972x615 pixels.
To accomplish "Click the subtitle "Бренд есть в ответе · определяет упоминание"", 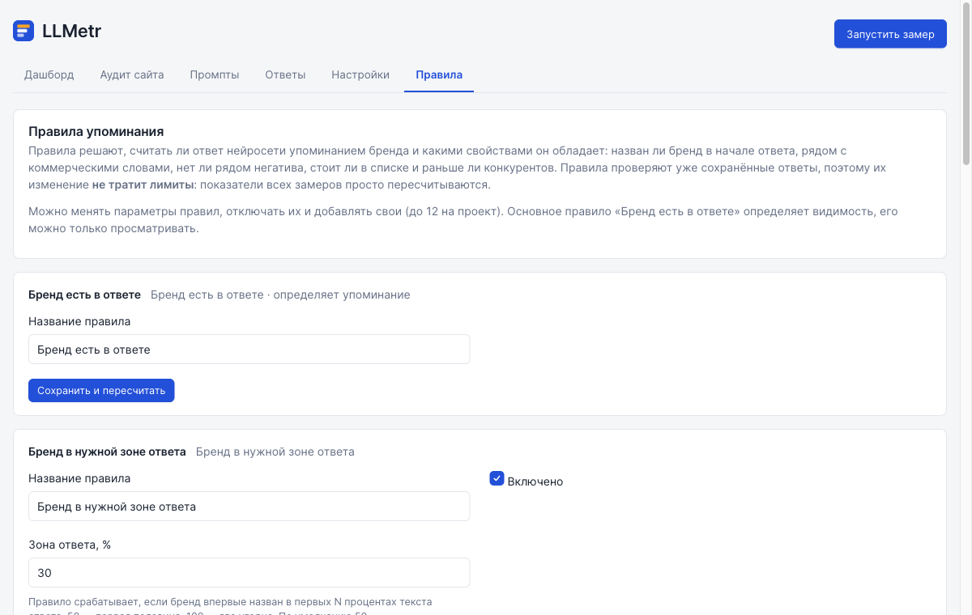I will tap(280, 295).
